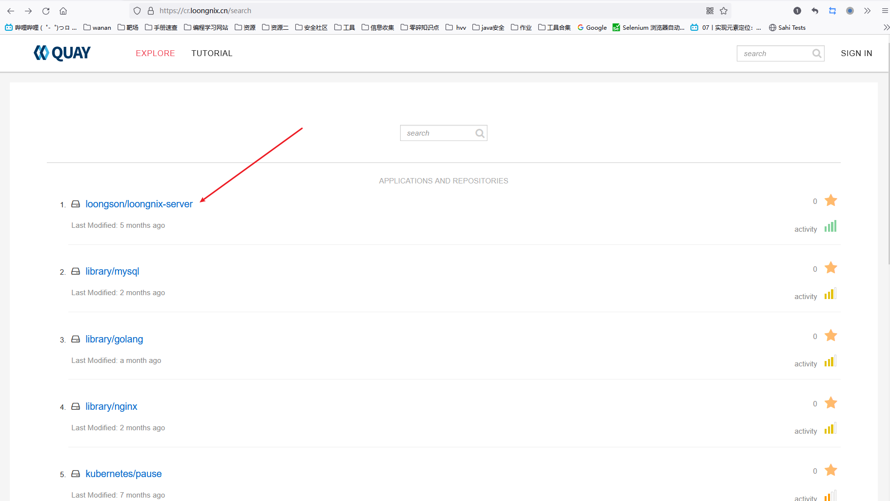Expand the more toolbar extensions chevron
Viewport: 890px width, 501px height.
(x=867, y=11)
